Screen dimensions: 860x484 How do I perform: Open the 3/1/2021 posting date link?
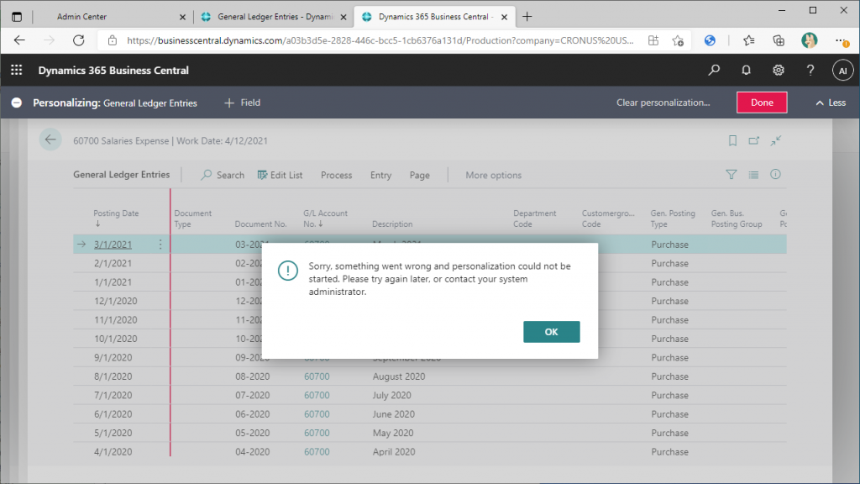113,245
